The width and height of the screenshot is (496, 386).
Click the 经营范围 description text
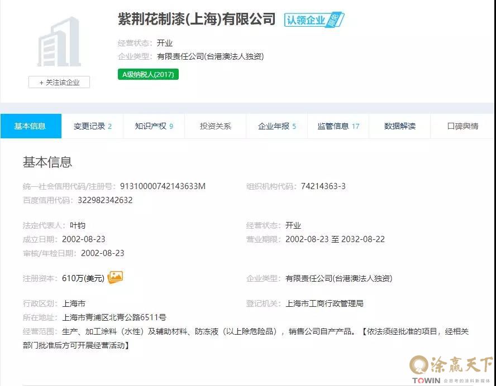[245, 338]
